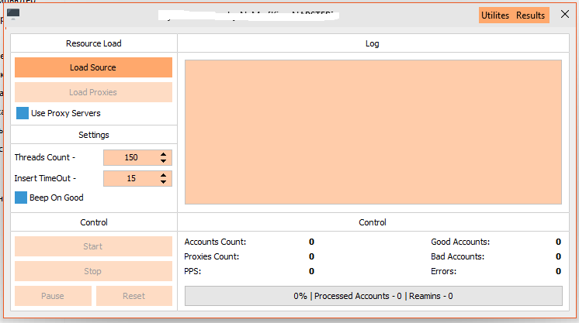Increase Threads Count with up arrow
Viewport: 579px width, 323px height.
pos(163,154)
